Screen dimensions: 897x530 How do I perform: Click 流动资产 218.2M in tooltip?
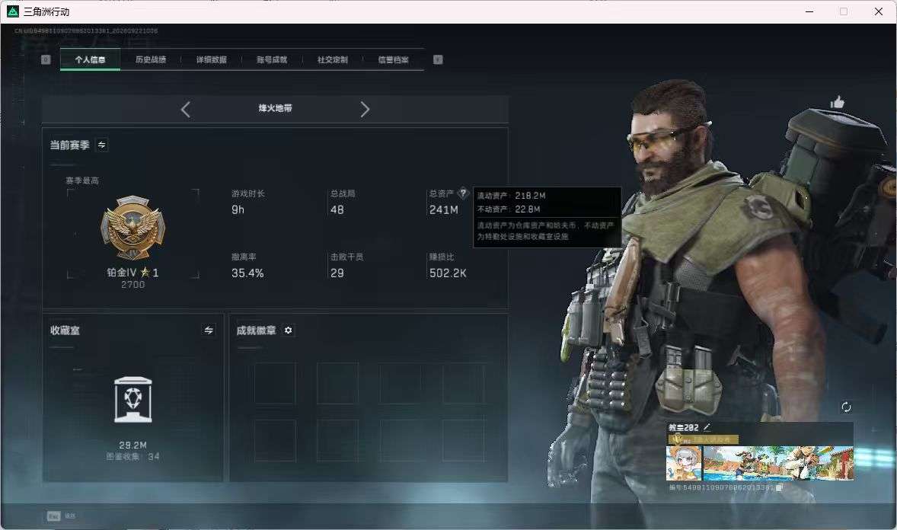pos(512,196)
